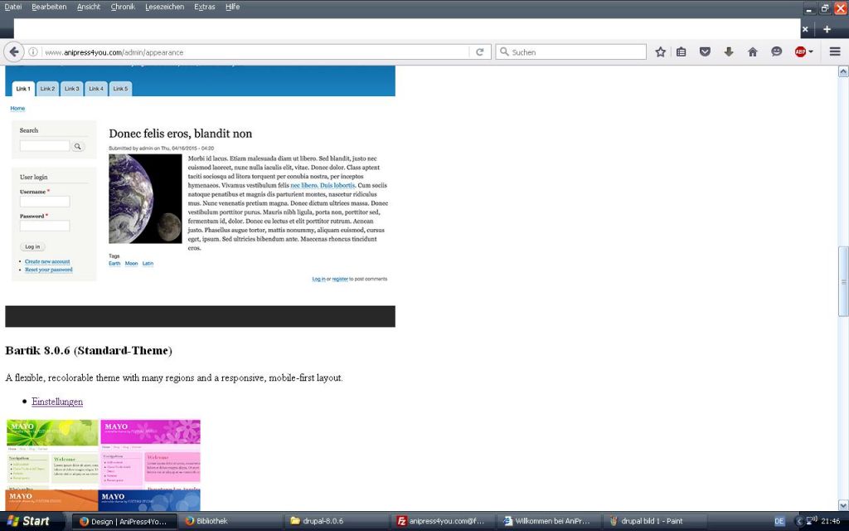Reload the page with the refresh icon

pos(479,51)
